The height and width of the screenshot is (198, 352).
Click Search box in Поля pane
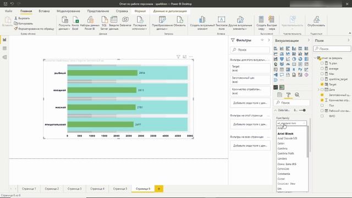click(332, 49)
